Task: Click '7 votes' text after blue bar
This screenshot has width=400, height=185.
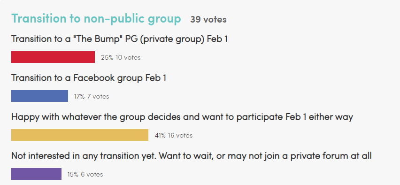Action: (x=98, y=96)
